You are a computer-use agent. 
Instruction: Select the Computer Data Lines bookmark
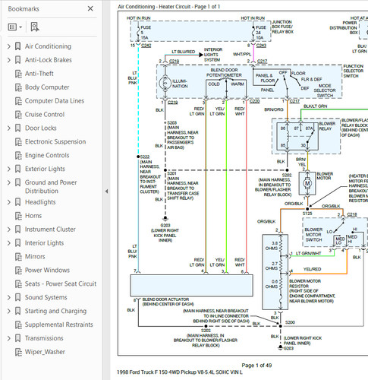[55, 101]
